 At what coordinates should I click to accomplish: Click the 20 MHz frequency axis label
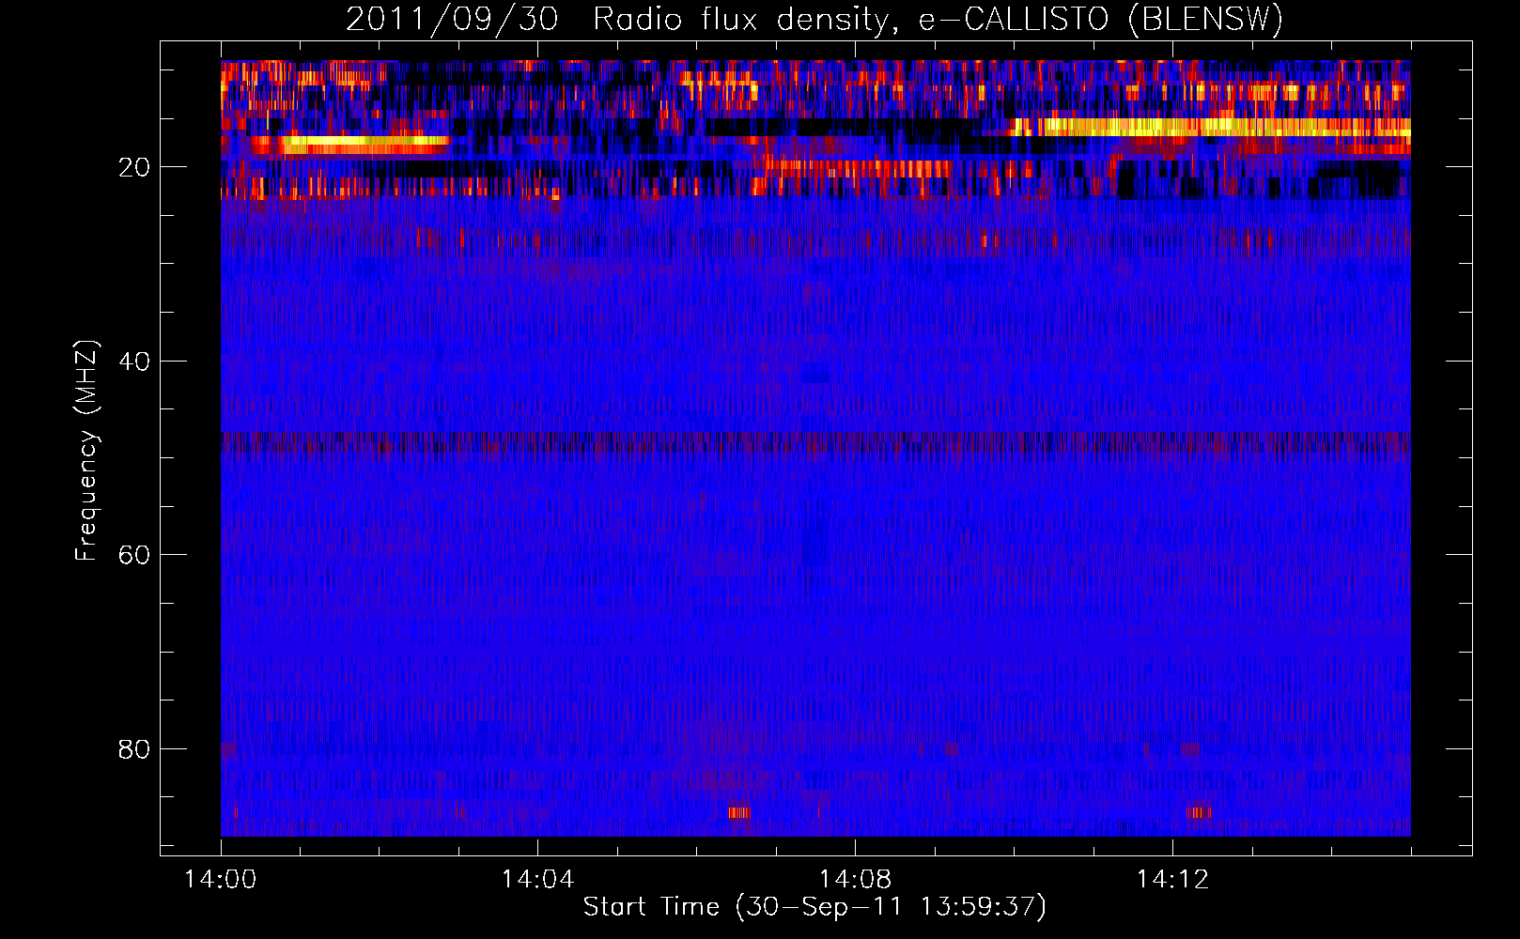(x=135, y=167)
